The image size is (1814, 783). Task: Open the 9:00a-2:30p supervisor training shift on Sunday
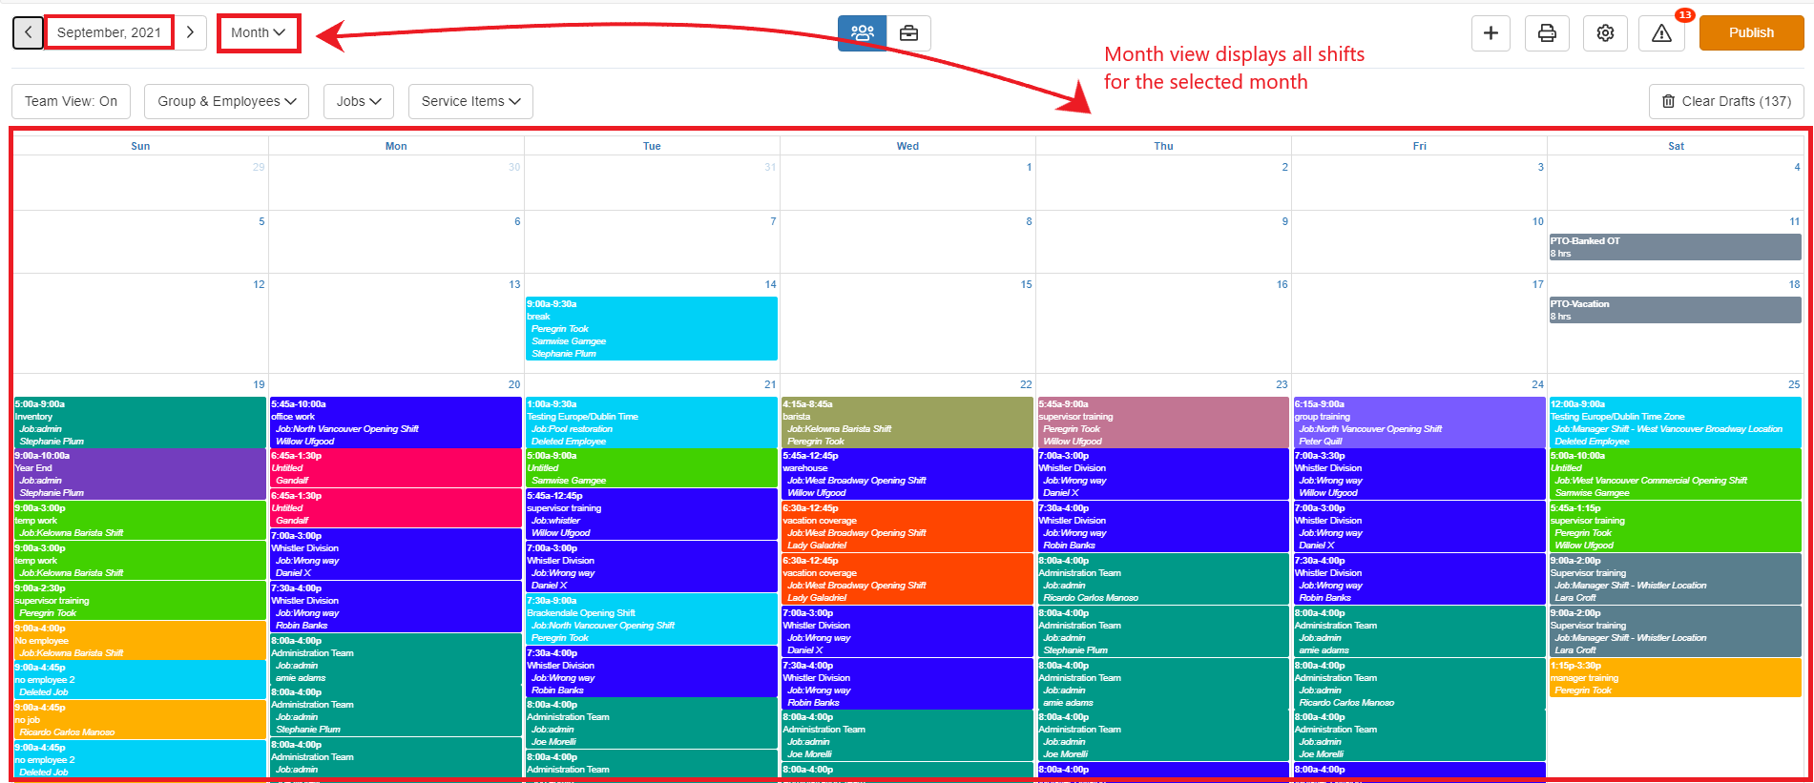140,600
